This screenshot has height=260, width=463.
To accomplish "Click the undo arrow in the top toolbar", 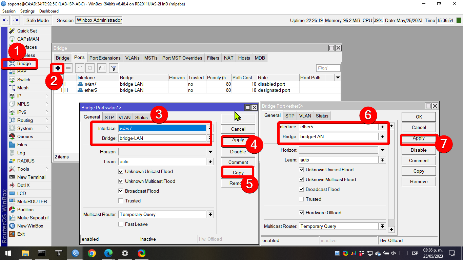I will (x=4, y=20).
